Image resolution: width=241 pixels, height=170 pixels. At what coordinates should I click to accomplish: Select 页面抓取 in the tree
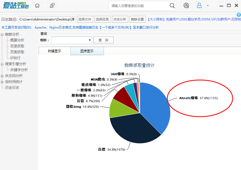click(x=17, y=52)
